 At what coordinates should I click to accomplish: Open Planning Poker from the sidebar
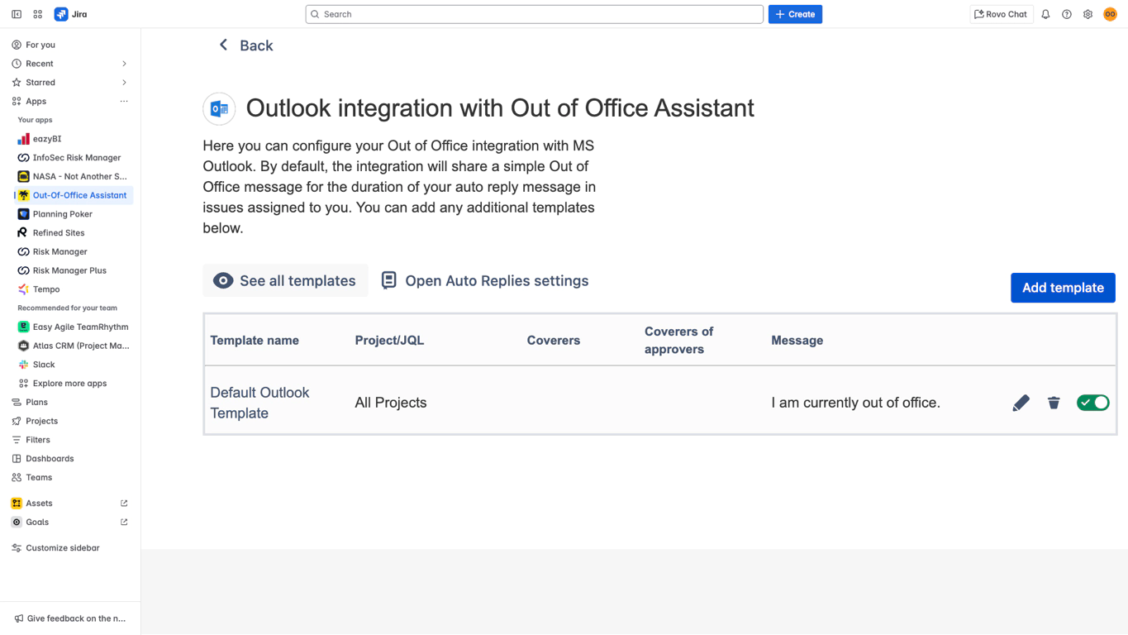click(62, 214)
